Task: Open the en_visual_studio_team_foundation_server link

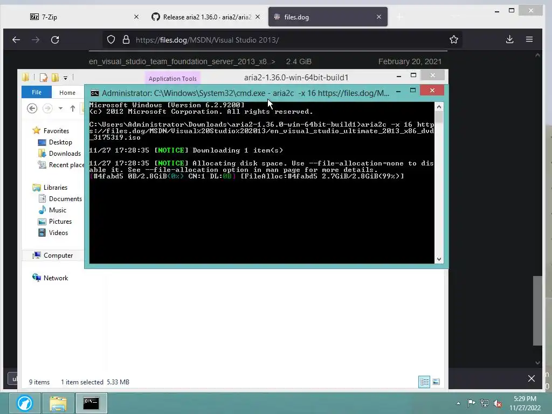Action: 182,61
